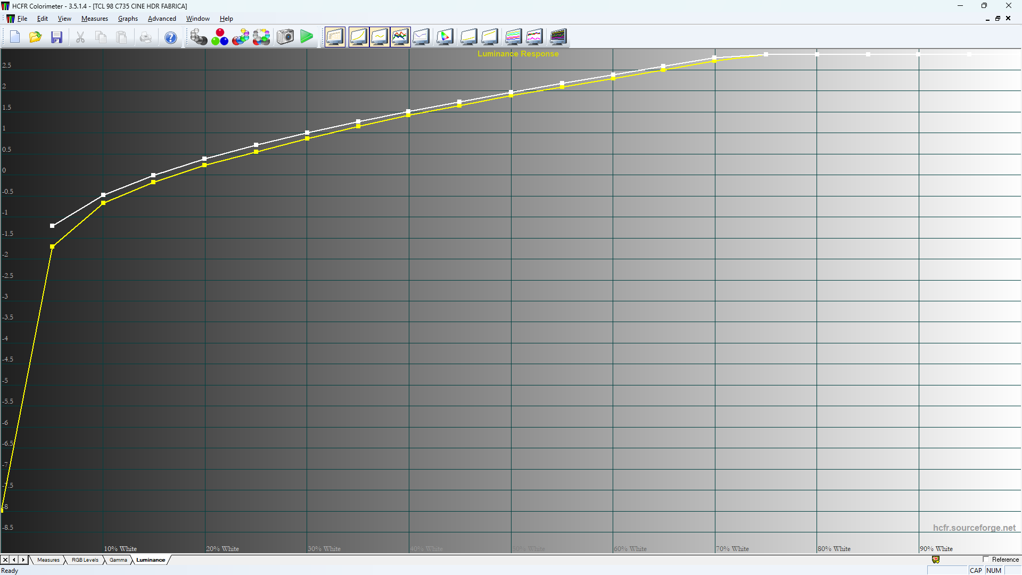Open the Help menu
The image size is (1022, 575).
[x=226, y=19]
